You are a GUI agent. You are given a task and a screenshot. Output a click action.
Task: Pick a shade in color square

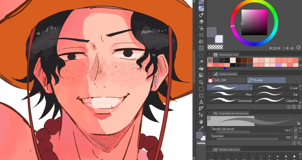tap(254, 22)
